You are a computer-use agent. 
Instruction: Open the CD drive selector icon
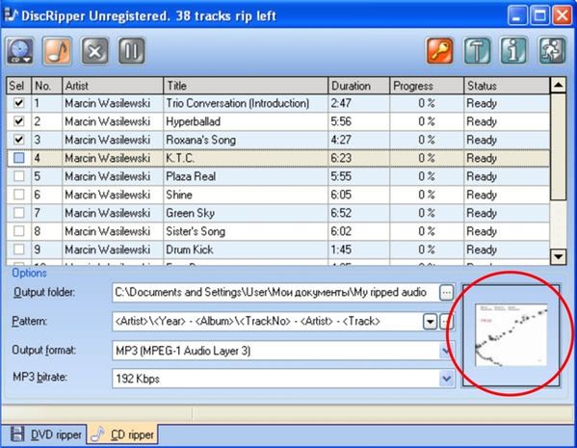(20, 51)
